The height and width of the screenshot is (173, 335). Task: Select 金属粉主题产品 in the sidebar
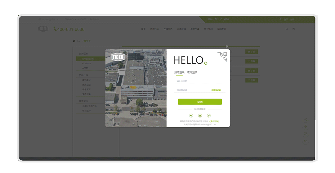pos(90,106)
